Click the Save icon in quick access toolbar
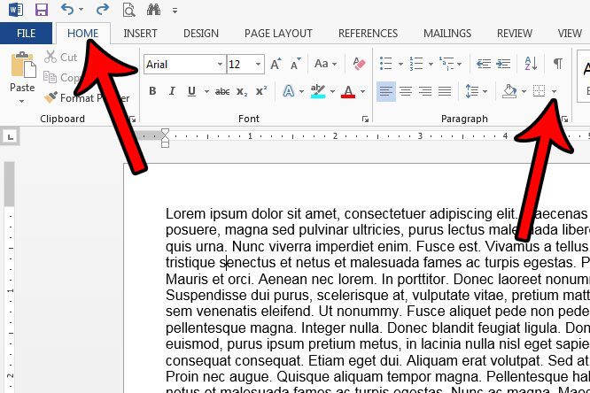 coord(41,11)
